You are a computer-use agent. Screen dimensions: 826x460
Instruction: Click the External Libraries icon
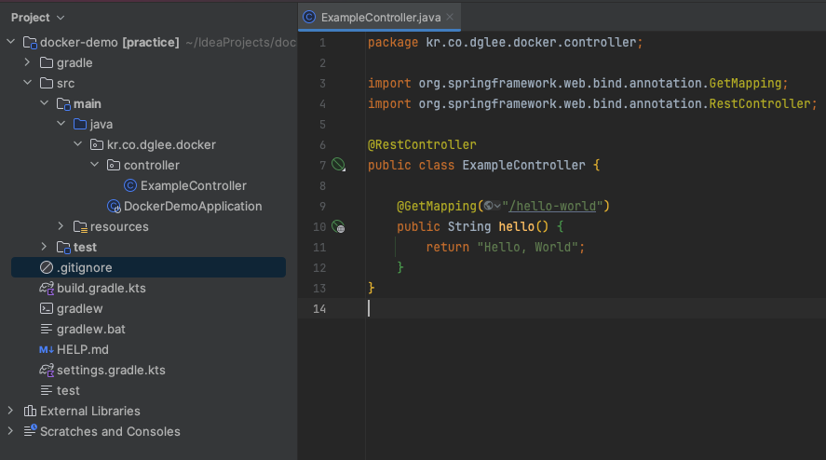tap(30, 411)
